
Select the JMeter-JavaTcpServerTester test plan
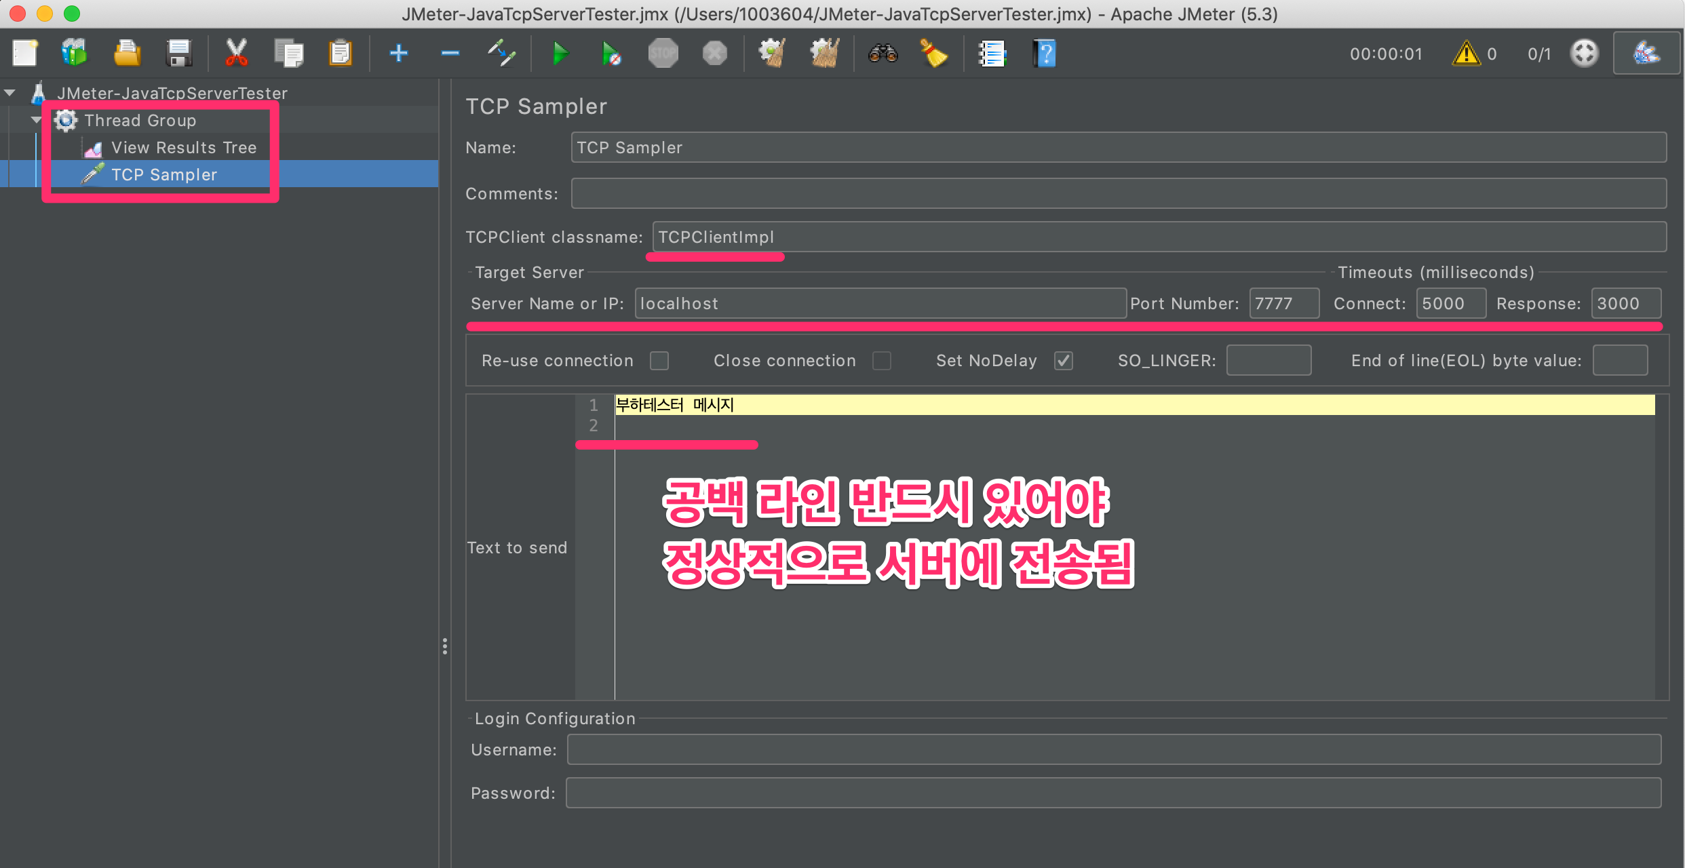[x=172, y=93]
